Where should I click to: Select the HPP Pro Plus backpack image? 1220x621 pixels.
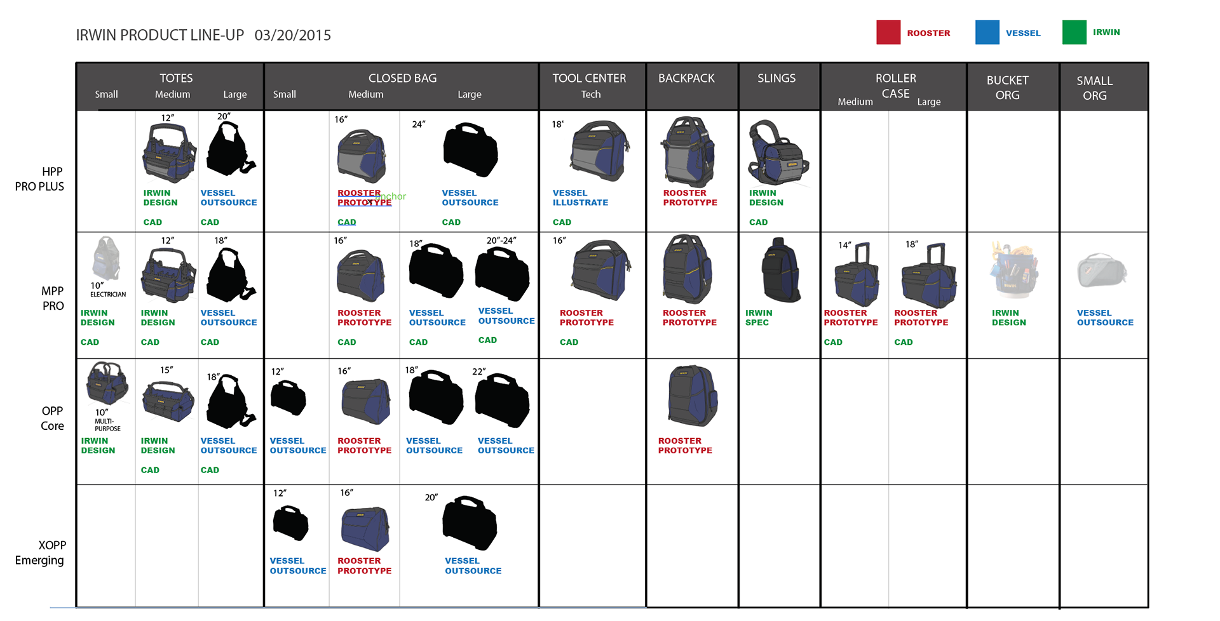point(689,151)
